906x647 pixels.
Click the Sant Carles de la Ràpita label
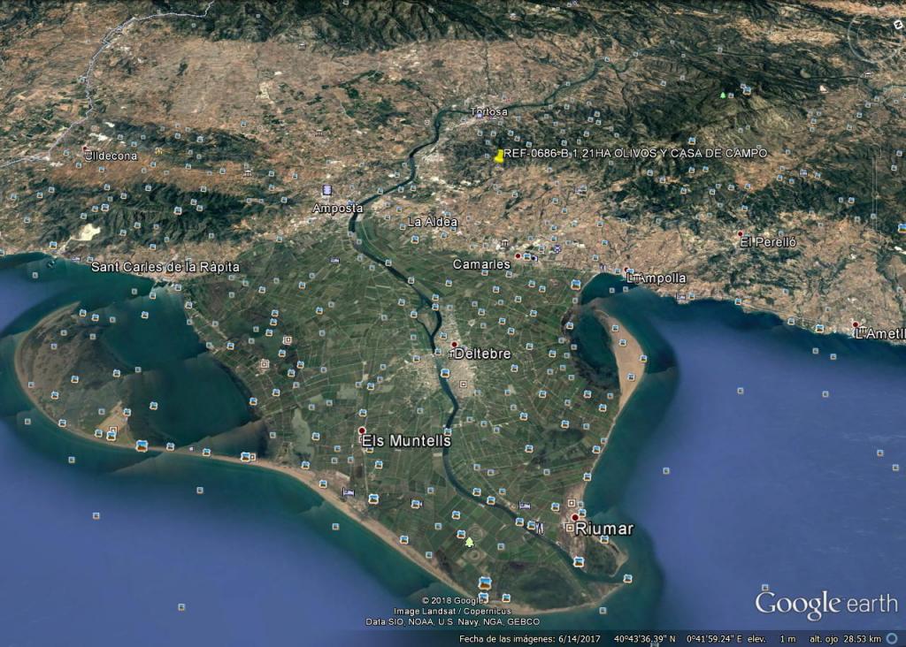pos(165,267)
